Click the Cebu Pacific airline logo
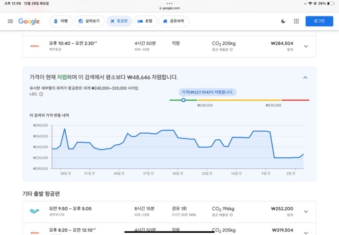Image resolution: width=339 pixels, height=235 pixels. (35, 211)
